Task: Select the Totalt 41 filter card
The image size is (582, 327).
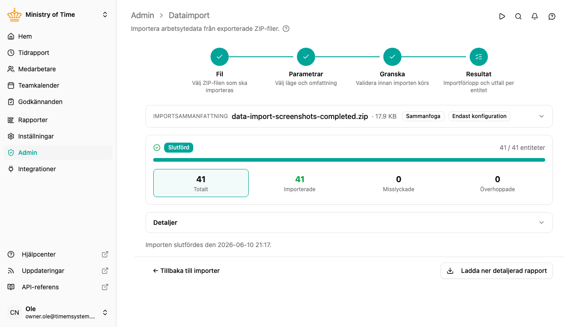Action: click(201, 183)
